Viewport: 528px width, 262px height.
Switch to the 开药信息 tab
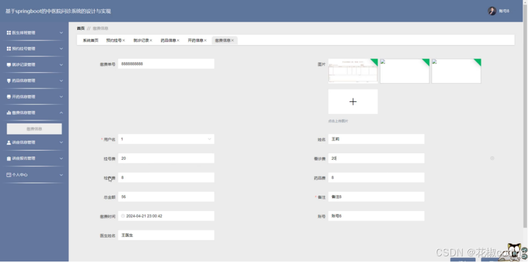tap(195, 41)
